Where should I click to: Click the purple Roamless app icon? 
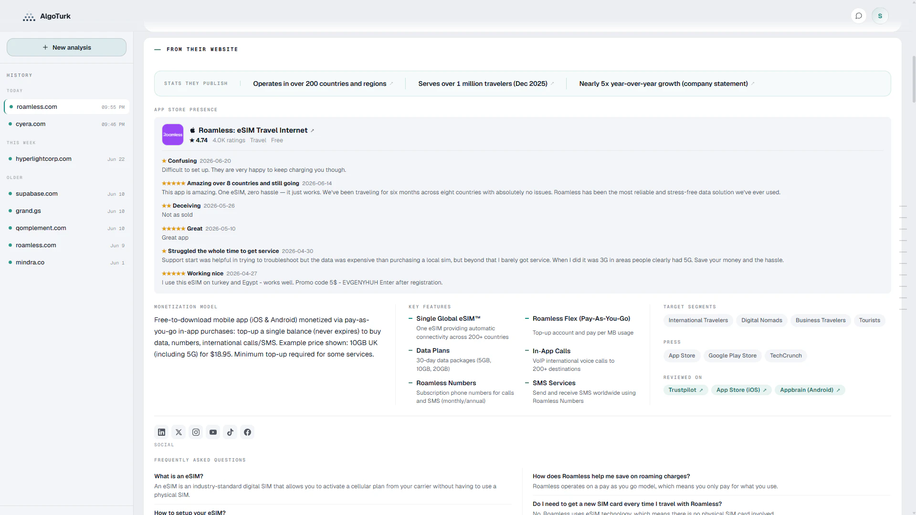coord(173,135)
